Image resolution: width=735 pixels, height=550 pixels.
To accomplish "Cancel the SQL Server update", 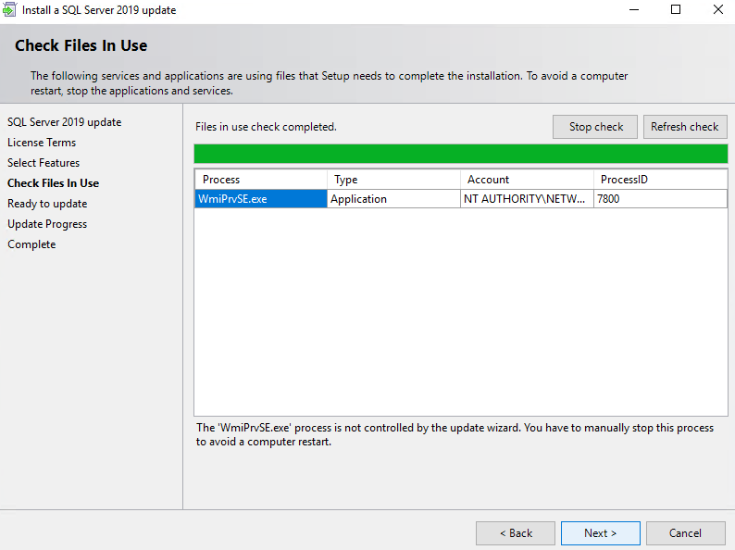I will (x=685, y=533).
